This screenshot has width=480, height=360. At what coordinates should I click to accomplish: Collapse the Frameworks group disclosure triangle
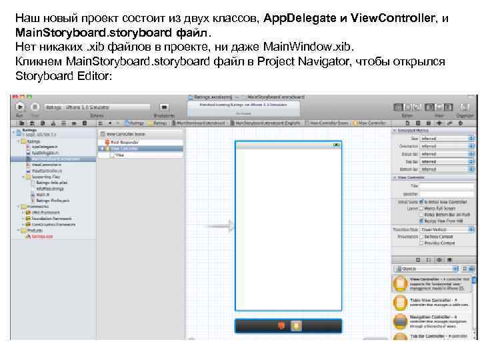(x=19, y=206)
